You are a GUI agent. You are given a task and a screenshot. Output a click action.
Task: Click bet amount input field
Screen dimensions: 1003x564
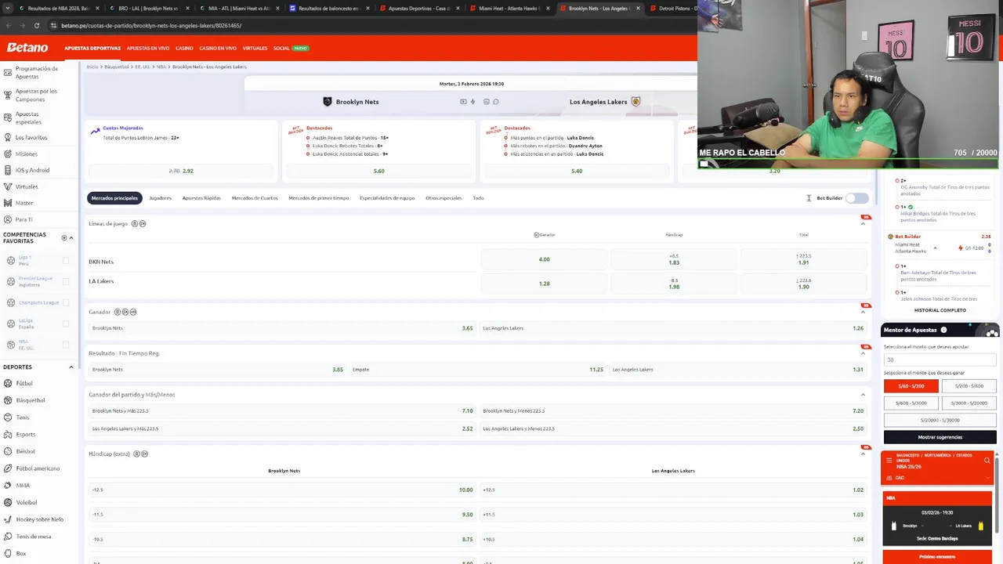click(x=940, y=360)
